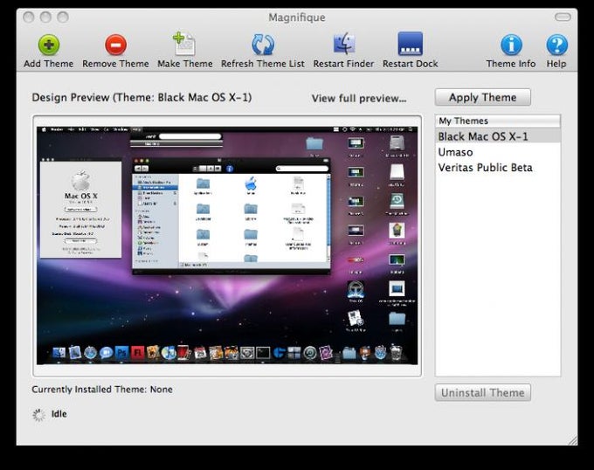Click the design preview thumbnail image

tap(227, 245)
